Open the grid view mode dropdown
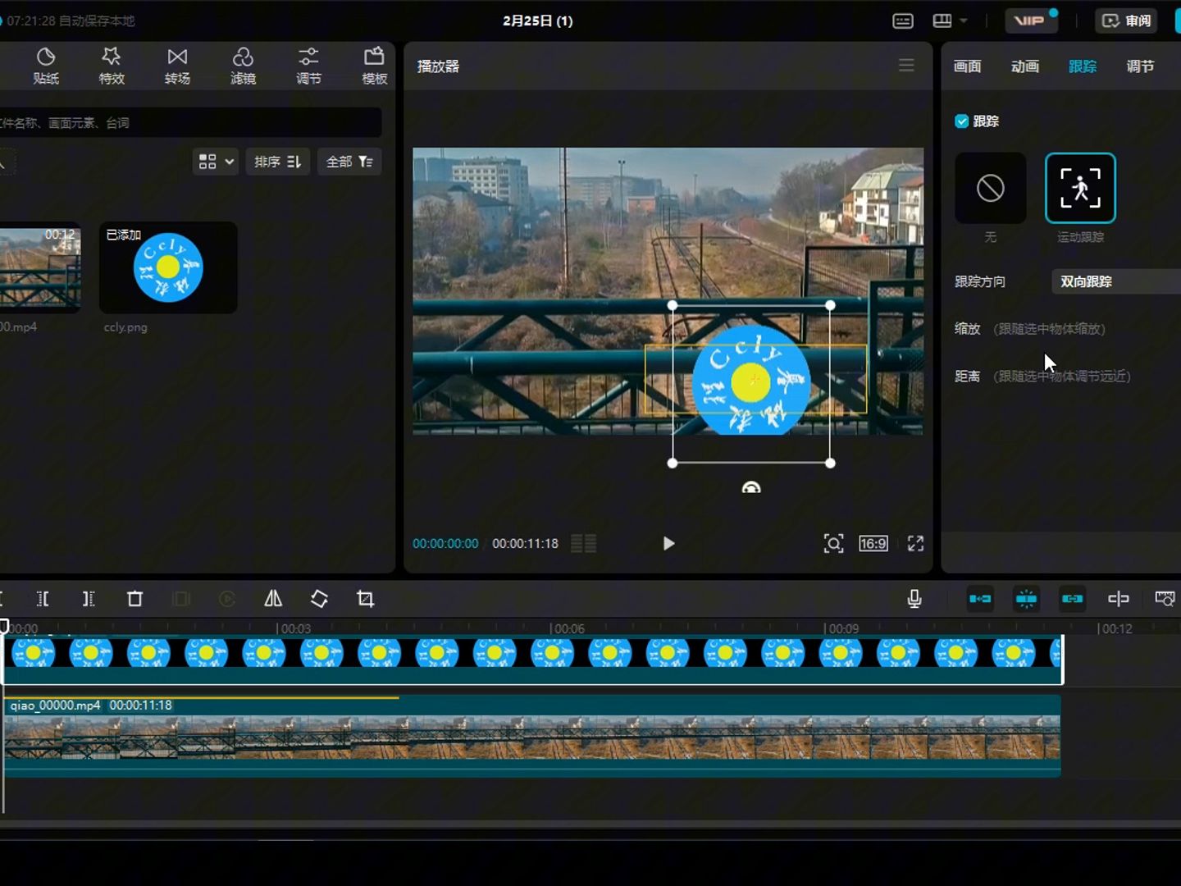The height and width of the screenshot is (886, 1181). (216, 162)
